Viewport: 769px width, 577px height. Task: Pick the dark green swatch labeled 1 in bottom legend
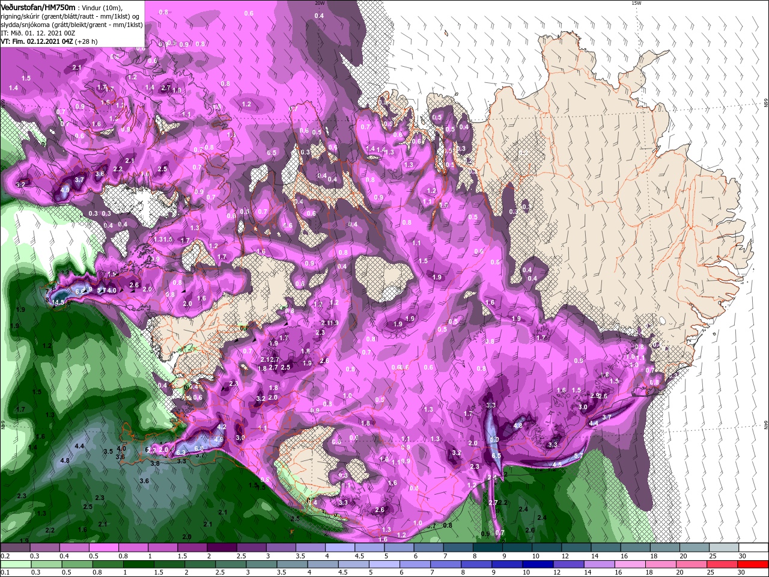pos(138,564)
